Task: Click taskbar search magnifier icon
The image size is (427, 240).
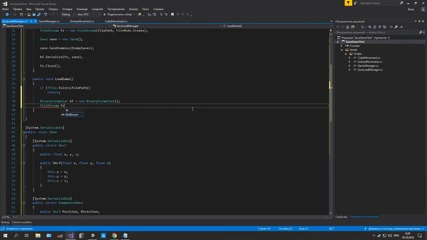Action: pos(16,235)
